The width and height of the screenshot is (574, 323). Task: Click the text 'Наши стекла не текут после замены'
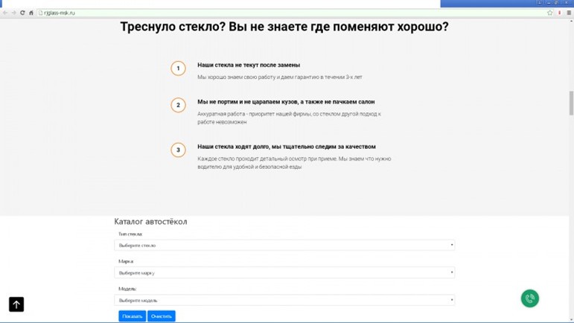pos(249,65)
